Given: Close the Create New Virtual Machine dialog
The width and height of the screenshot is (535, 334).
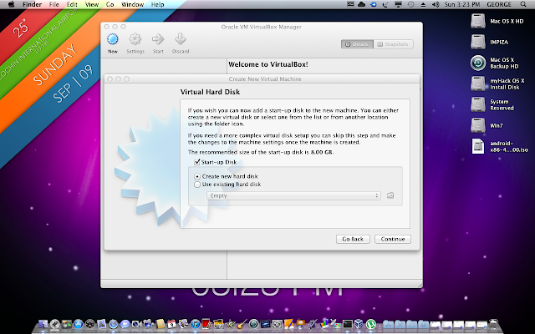Looking at the screenshot, I should coord(110,78).
